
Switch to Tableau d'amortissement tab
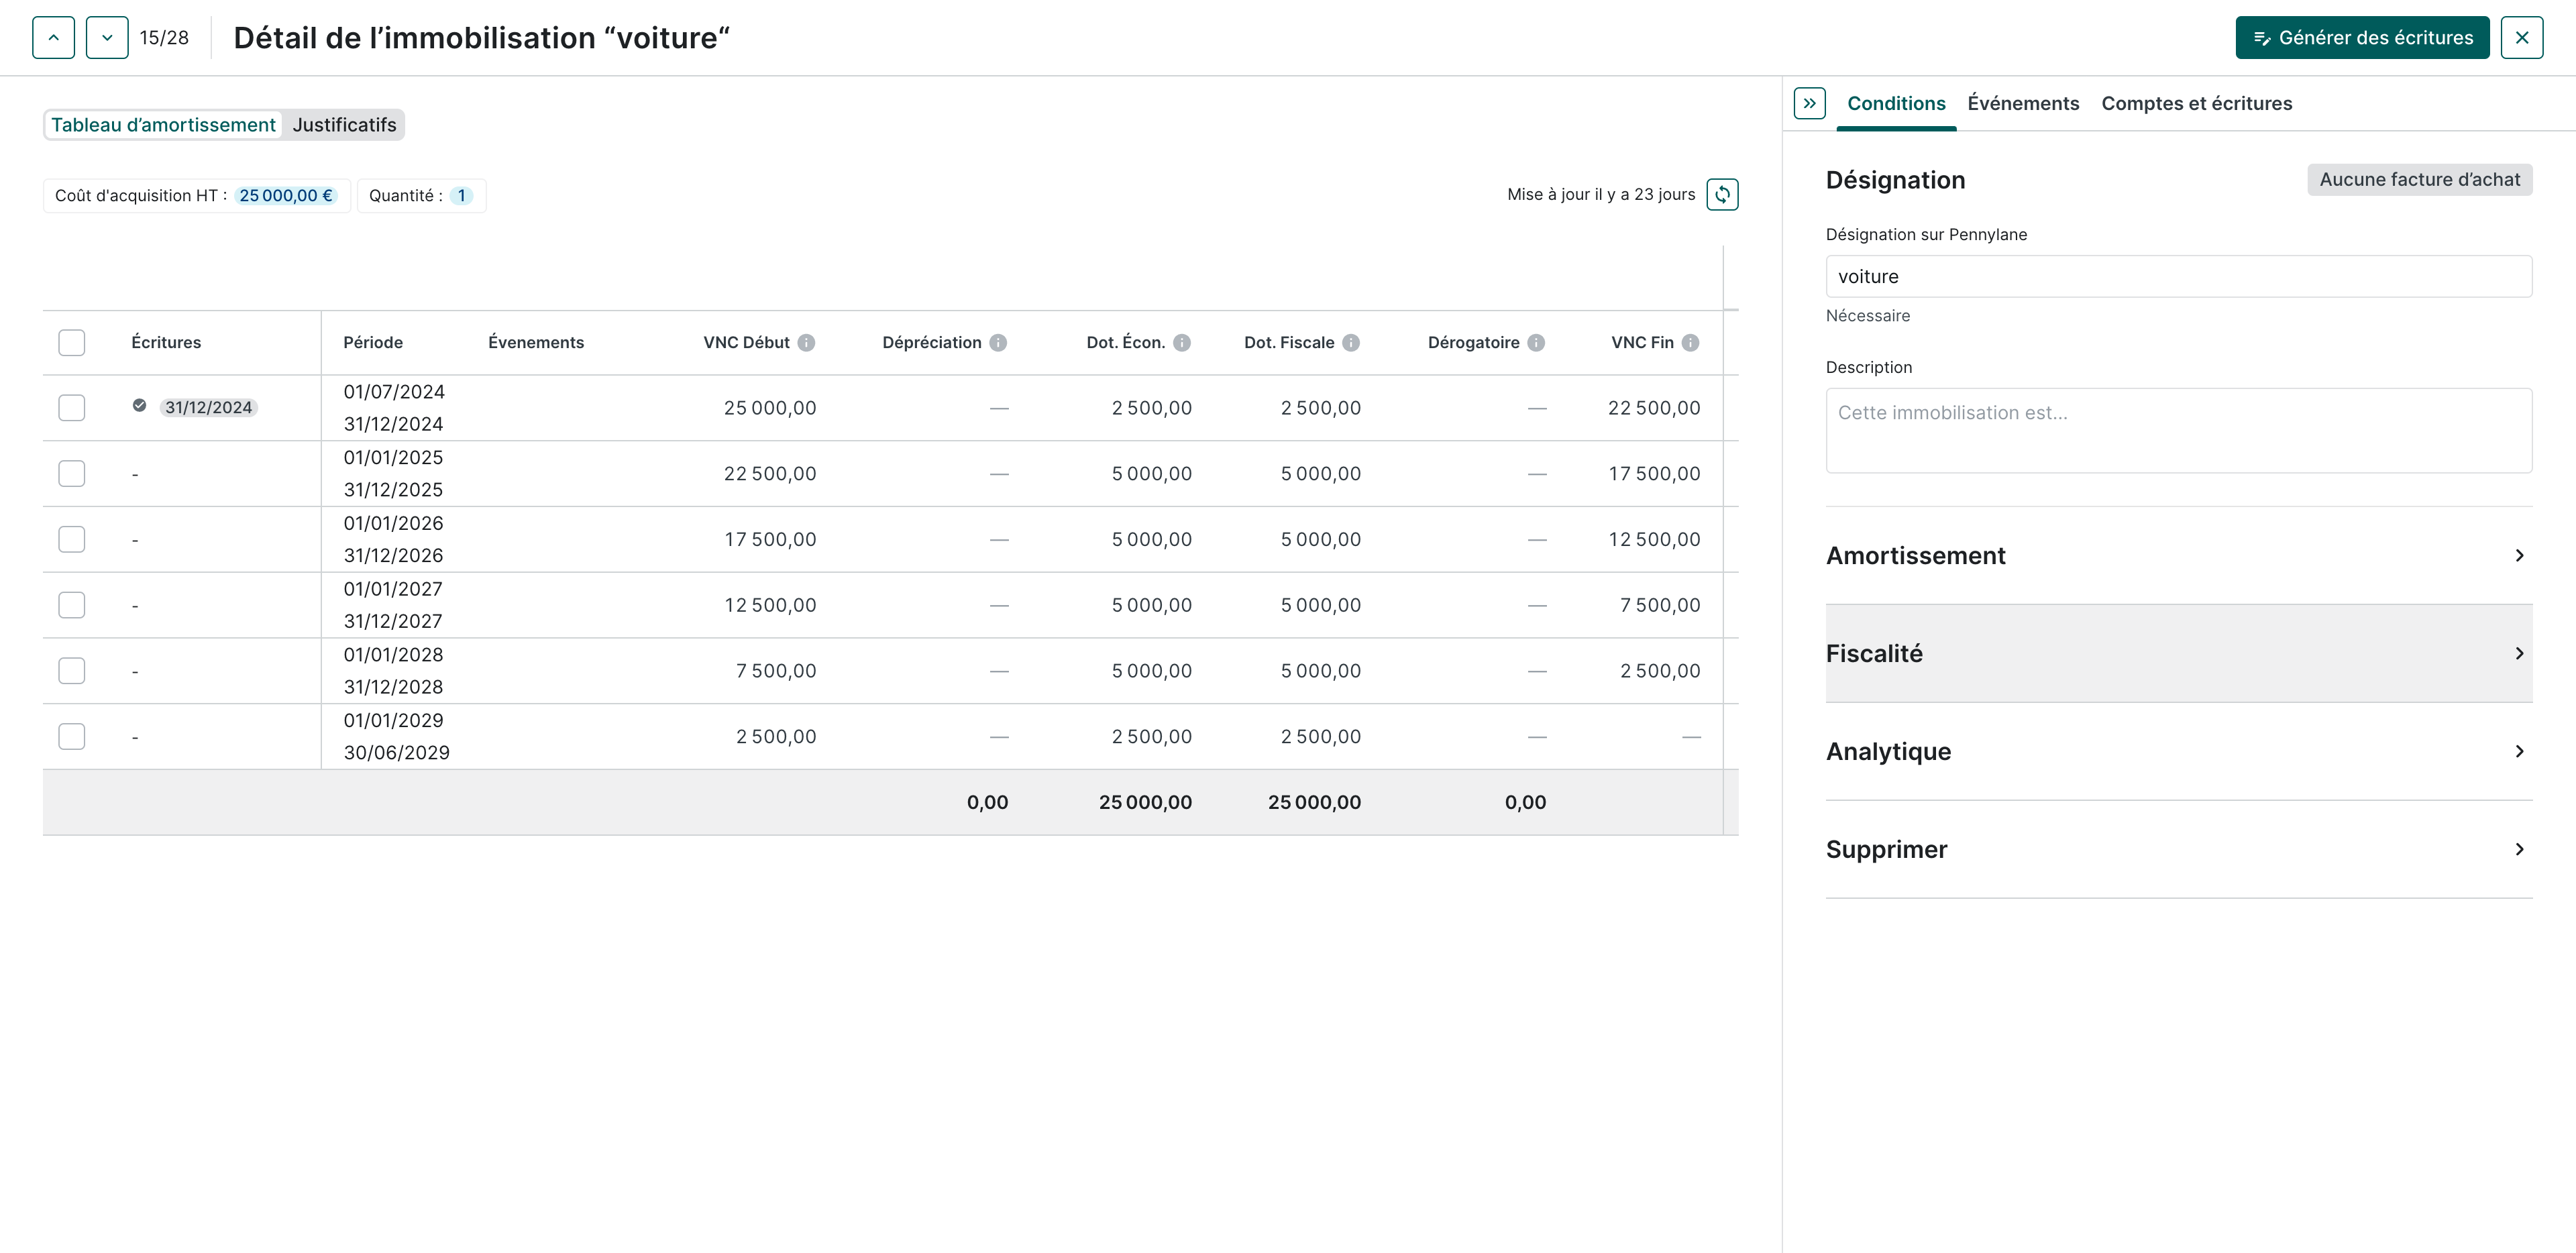pos(163,125)
